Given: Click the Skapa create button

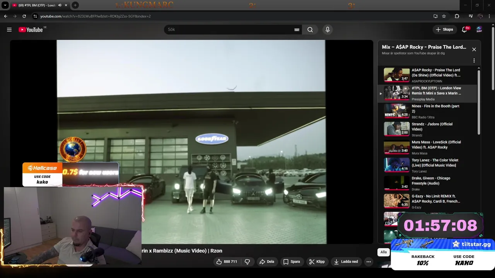Looking at the screenshot, I should [x=444, y=30].
